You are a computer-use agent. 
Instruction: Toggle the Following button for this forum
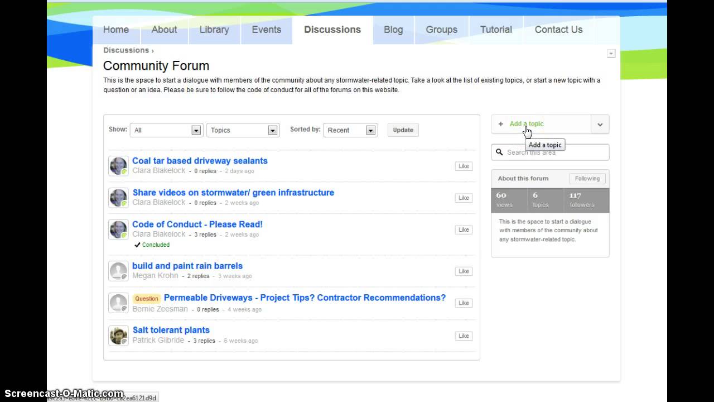coord(587,179)
